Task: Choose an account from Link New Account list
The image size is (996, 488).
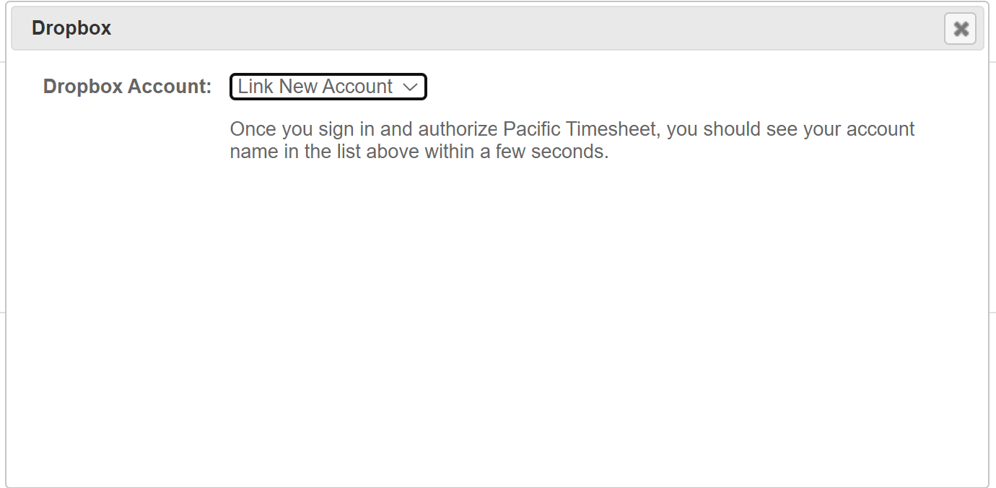Action: point(328,87)
